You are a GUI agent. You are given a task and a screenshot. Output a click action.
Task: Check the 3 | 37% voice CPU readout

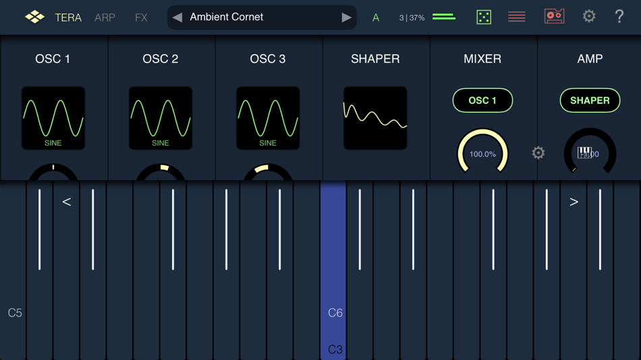[x=412, y=18]
